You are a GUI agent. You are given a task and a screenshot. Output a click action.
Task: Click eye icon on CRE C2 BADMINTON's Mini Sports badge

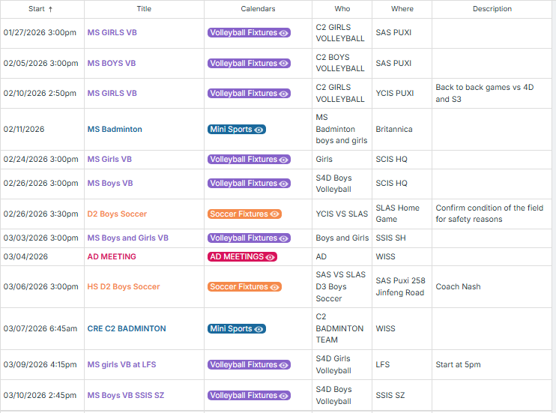[x=259, y=329]
